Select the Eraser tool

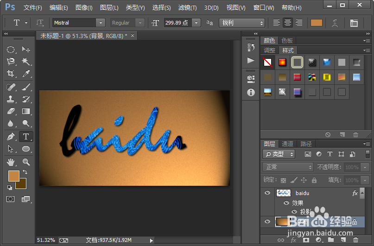click(10, 111)
